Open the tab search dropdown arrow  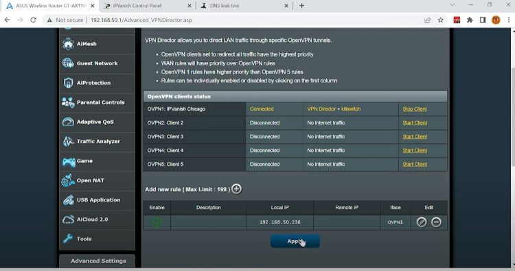tap(453, 5)
